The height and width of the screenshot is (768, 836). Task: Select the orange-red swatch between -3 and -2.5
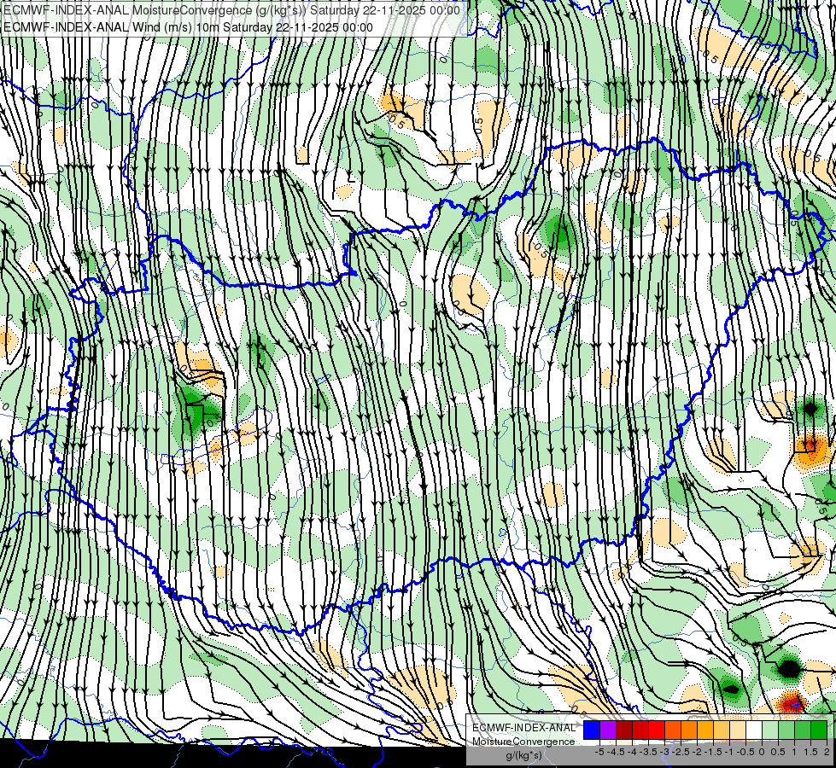[673, 730]
